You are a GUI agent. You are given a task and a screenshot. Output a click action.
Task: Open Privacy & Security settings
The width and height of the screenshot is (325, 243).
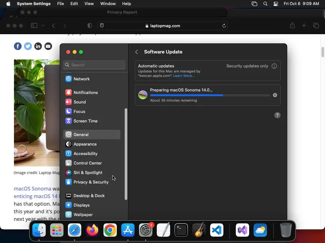click(92, 182)
